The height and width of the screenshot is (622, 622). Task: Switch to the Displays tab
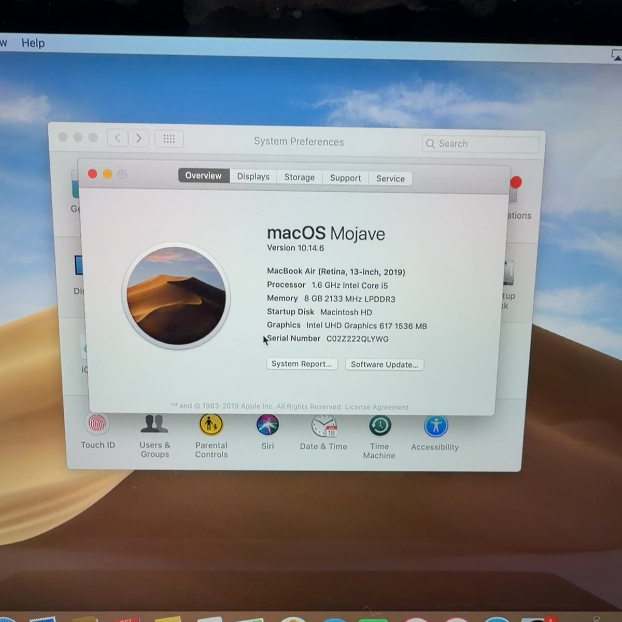point(253,177)
